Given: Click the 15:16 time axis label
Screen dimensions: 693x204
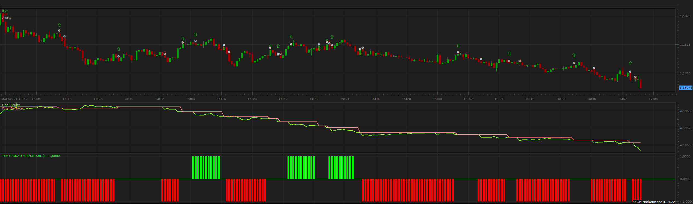Looking at the screenshot, I should [x=376, y=99].
